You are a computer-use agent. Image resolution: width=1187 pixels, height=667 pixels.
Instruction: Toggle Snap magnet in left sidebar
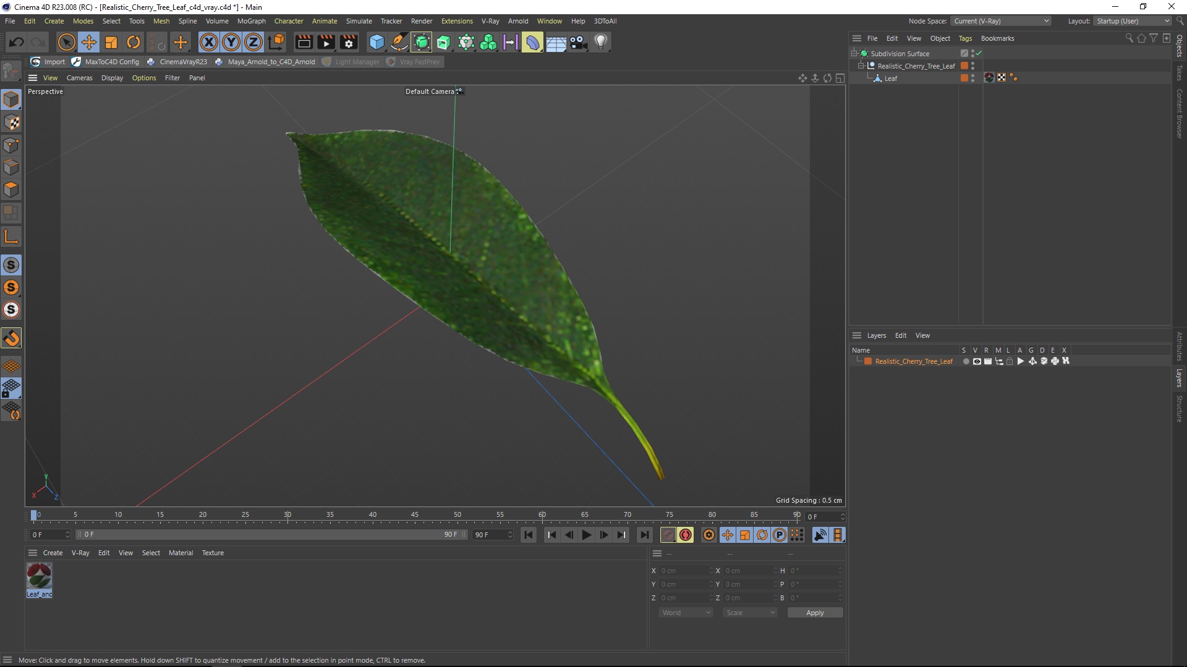tap(11, 338)
